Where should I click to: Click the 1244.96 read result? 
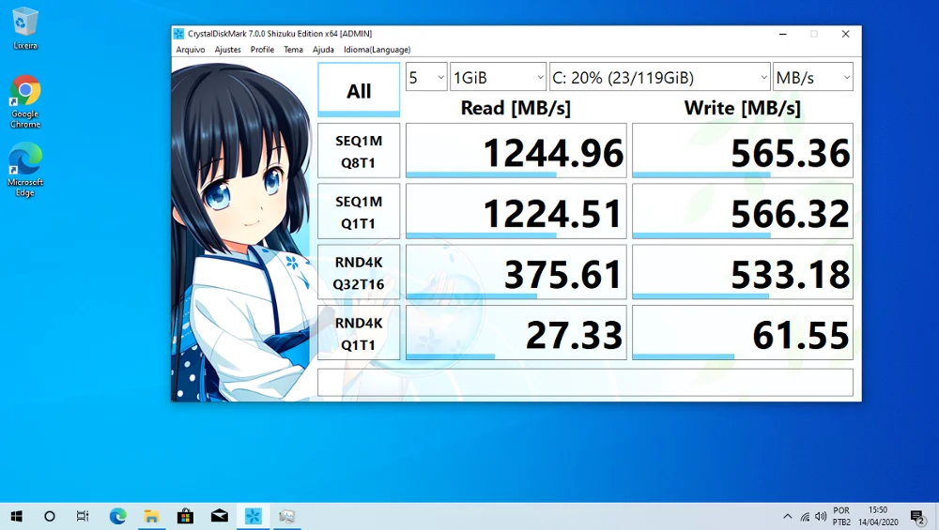516,151
